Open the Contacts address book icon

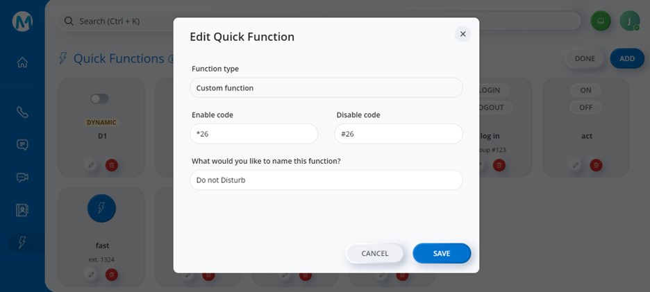[22, 209]
